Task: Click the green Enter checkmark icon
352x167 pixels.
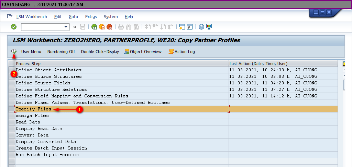Action: pyautogui.click(x=14, y=27)
